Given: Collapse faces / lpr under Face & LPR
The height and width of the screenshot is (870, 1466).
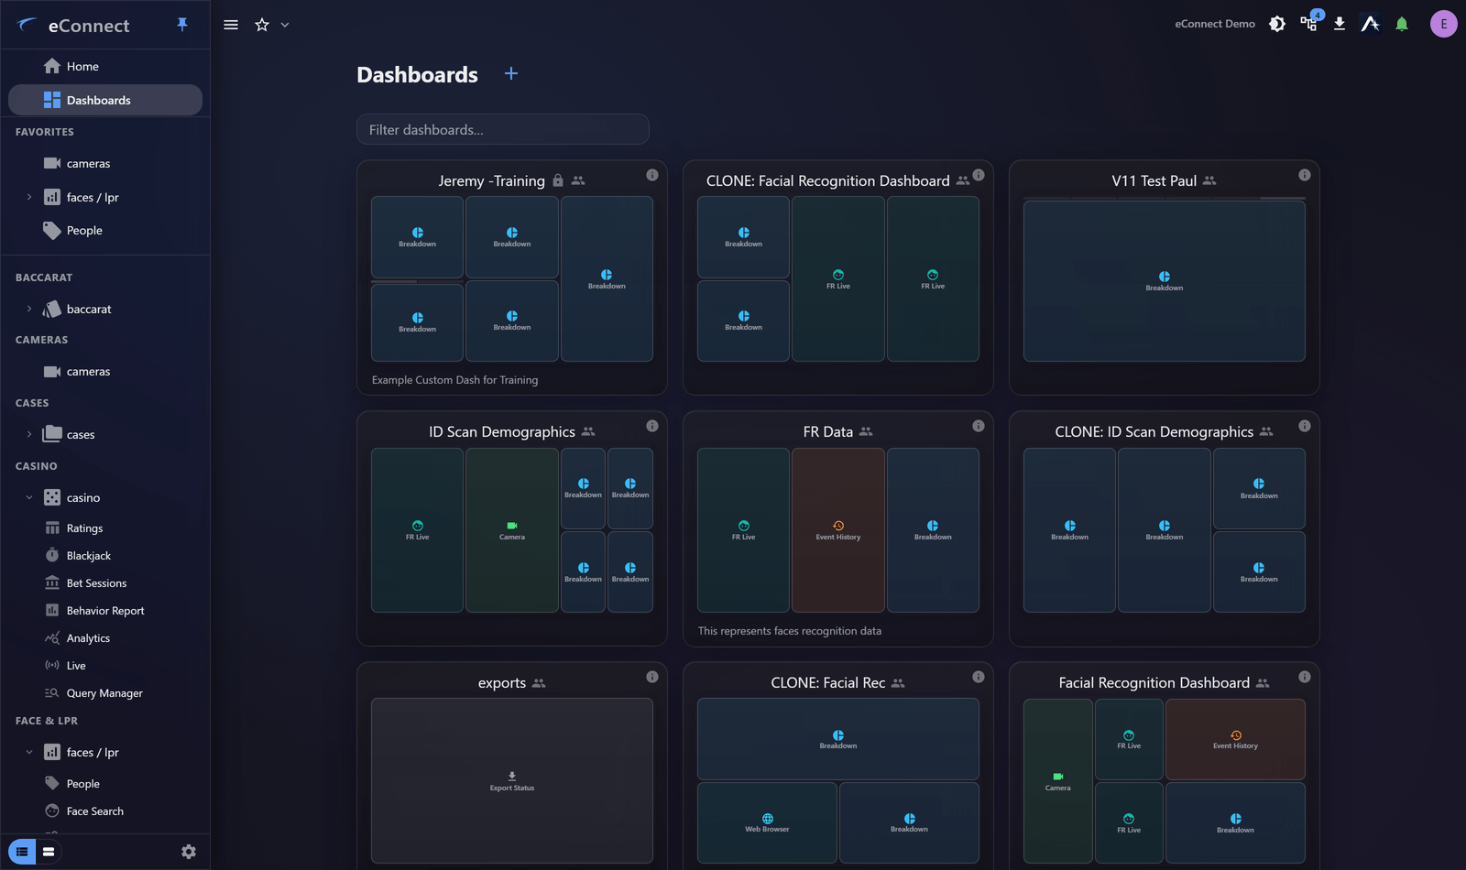Looking at the screenshot, I should 29,752.
